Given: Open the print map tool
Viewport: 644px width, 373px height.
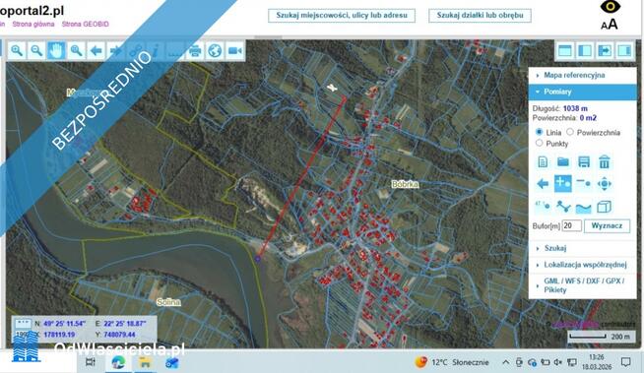Looking at the screenshot, I should tap(195, 50).
